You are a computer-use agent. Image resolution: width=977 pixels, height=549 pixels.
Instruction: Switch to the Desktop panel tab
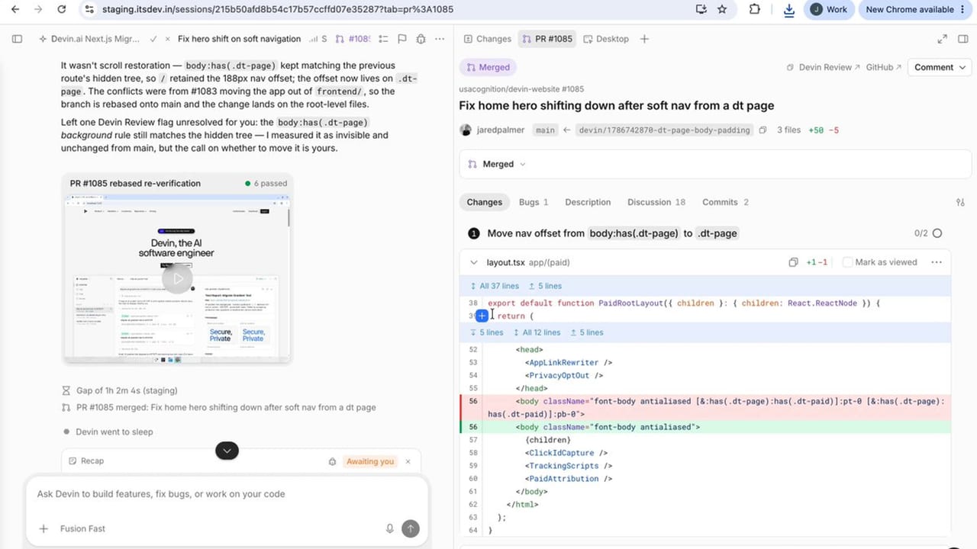(x=605, y=39)
